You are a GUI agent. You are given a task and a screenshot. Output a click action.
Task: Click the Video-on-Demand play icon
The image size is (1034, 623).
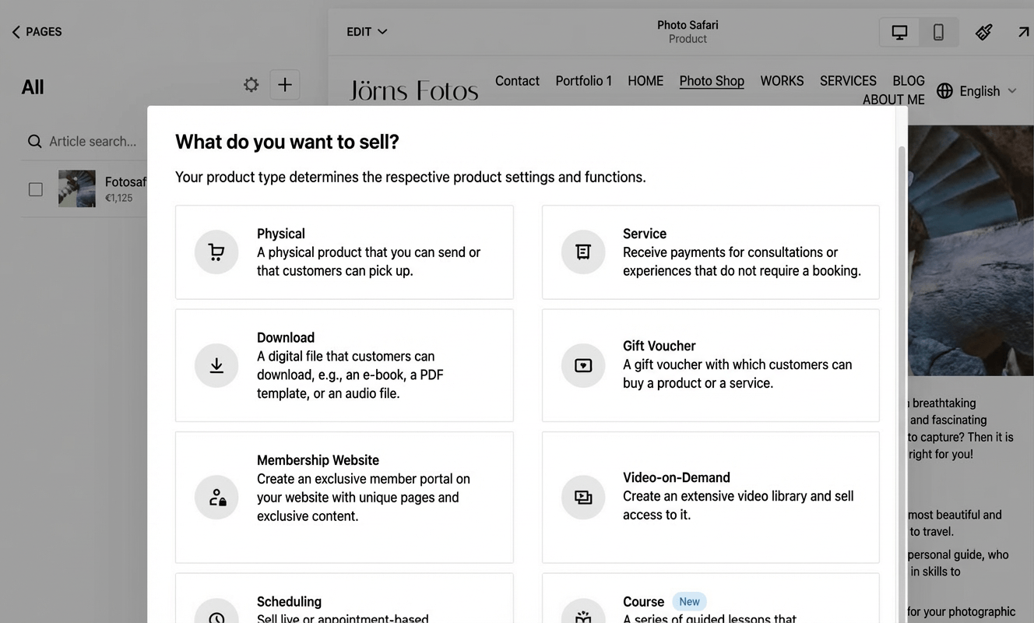point(583,497)
